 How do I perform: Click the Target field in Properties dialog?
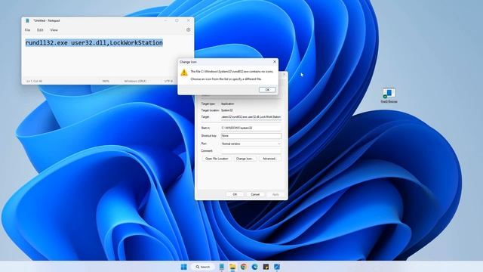[251, 117]
